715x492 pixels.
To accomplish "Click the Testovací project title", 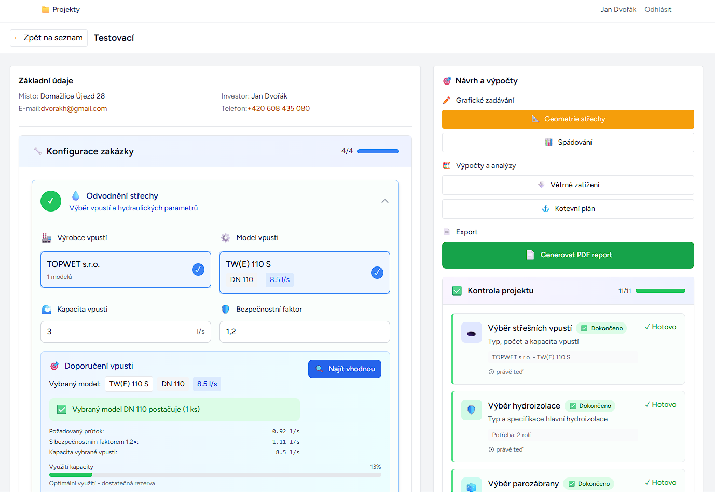I will coord(114,38).
